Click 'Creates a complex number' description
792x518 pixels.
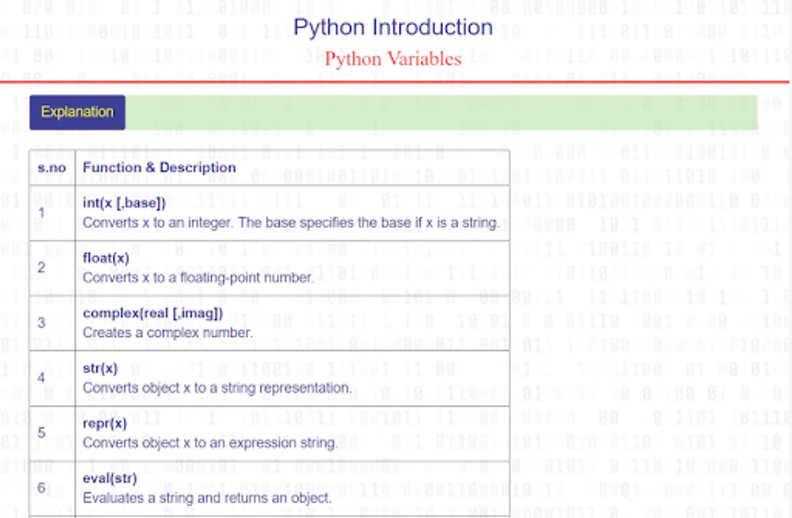click(x=167, y=333)
